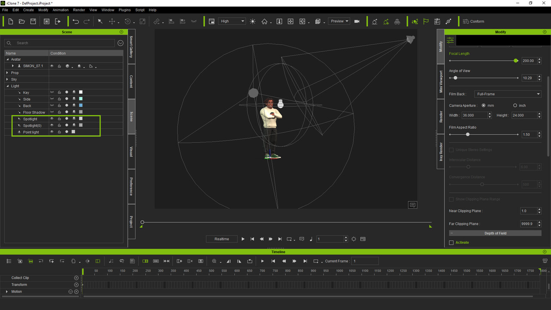Viewport: 551px width, 310px height.
Task: Create a new project with the New icon
Action: tap(10, 22)
